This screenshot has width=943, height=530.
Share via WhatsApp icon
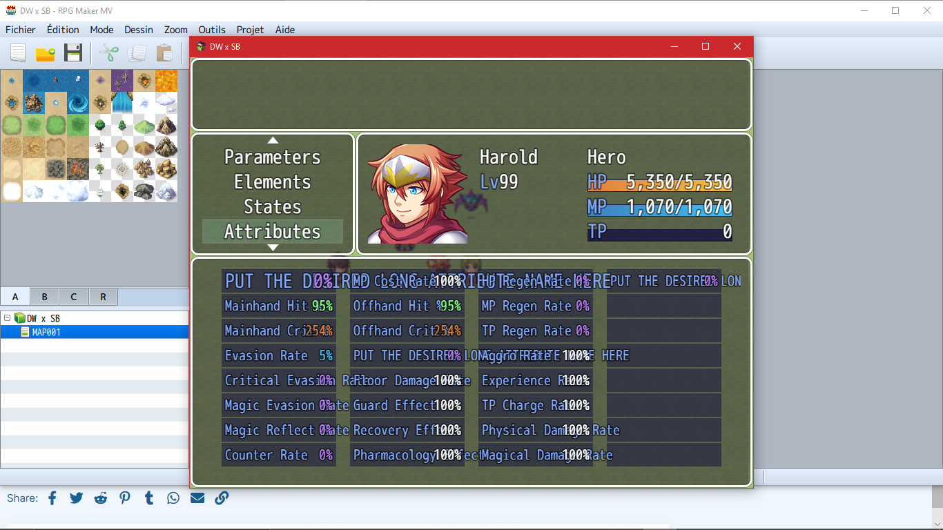(x=173, y=498)
